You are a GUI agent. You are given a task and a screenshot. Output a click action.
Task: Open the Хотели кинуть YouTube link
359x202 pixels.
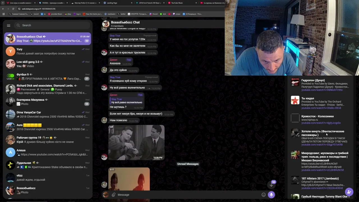coord(322,145)
